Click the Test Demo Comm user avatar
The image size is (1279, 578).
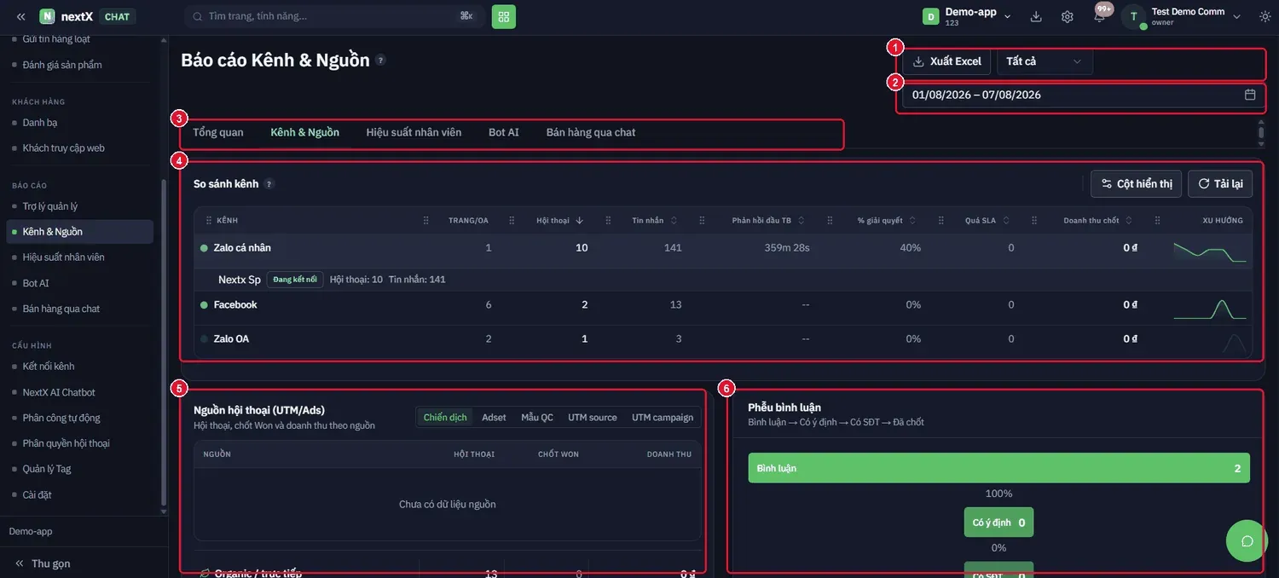click(x=1133, y=16)
